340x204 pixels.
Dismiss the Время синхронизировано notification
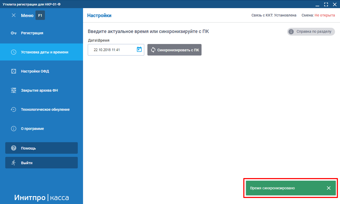(329, 188)
